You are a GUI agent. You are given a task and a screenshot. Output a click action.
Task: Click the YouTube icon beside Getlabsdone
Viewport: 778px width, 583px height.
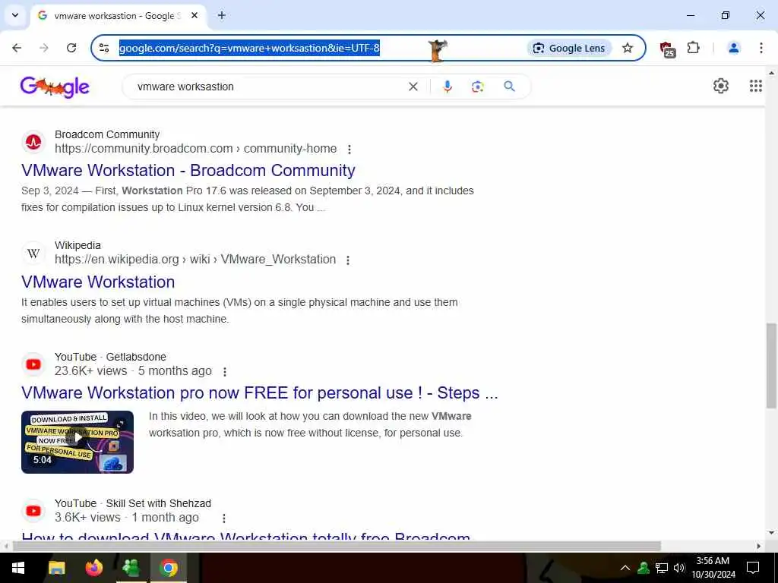(33, 364)
